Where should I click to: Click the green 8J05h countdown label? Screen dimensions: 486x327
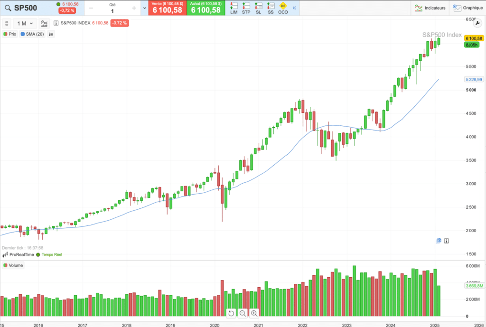(471, 45)
